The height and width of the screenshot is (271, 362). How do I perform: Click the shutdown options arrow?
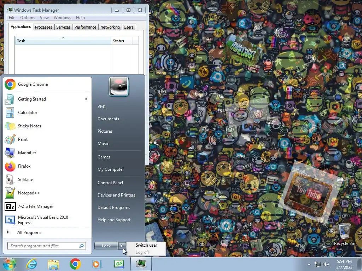click(x=122, y=246)
